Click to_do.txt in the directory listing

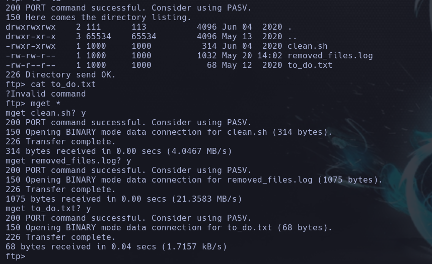(x=310, y=65)
